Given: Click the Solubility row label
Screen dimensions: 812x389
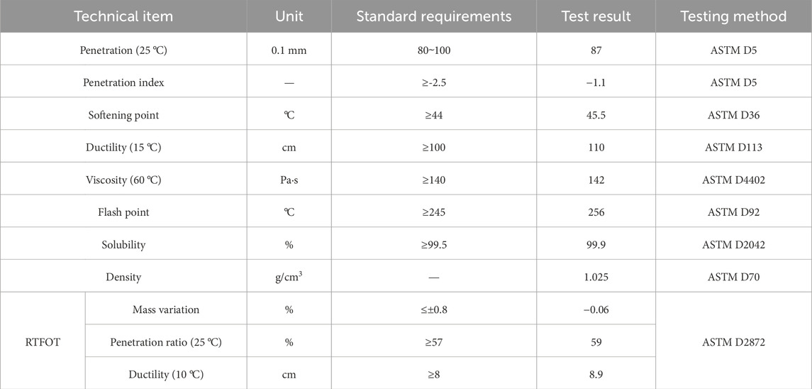Looking at the screenshot, I should coord(123,244).
